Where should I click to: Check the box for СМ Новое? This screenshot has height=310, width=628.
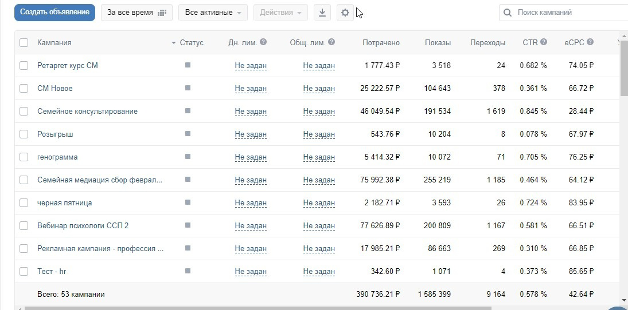click(24, 88)
